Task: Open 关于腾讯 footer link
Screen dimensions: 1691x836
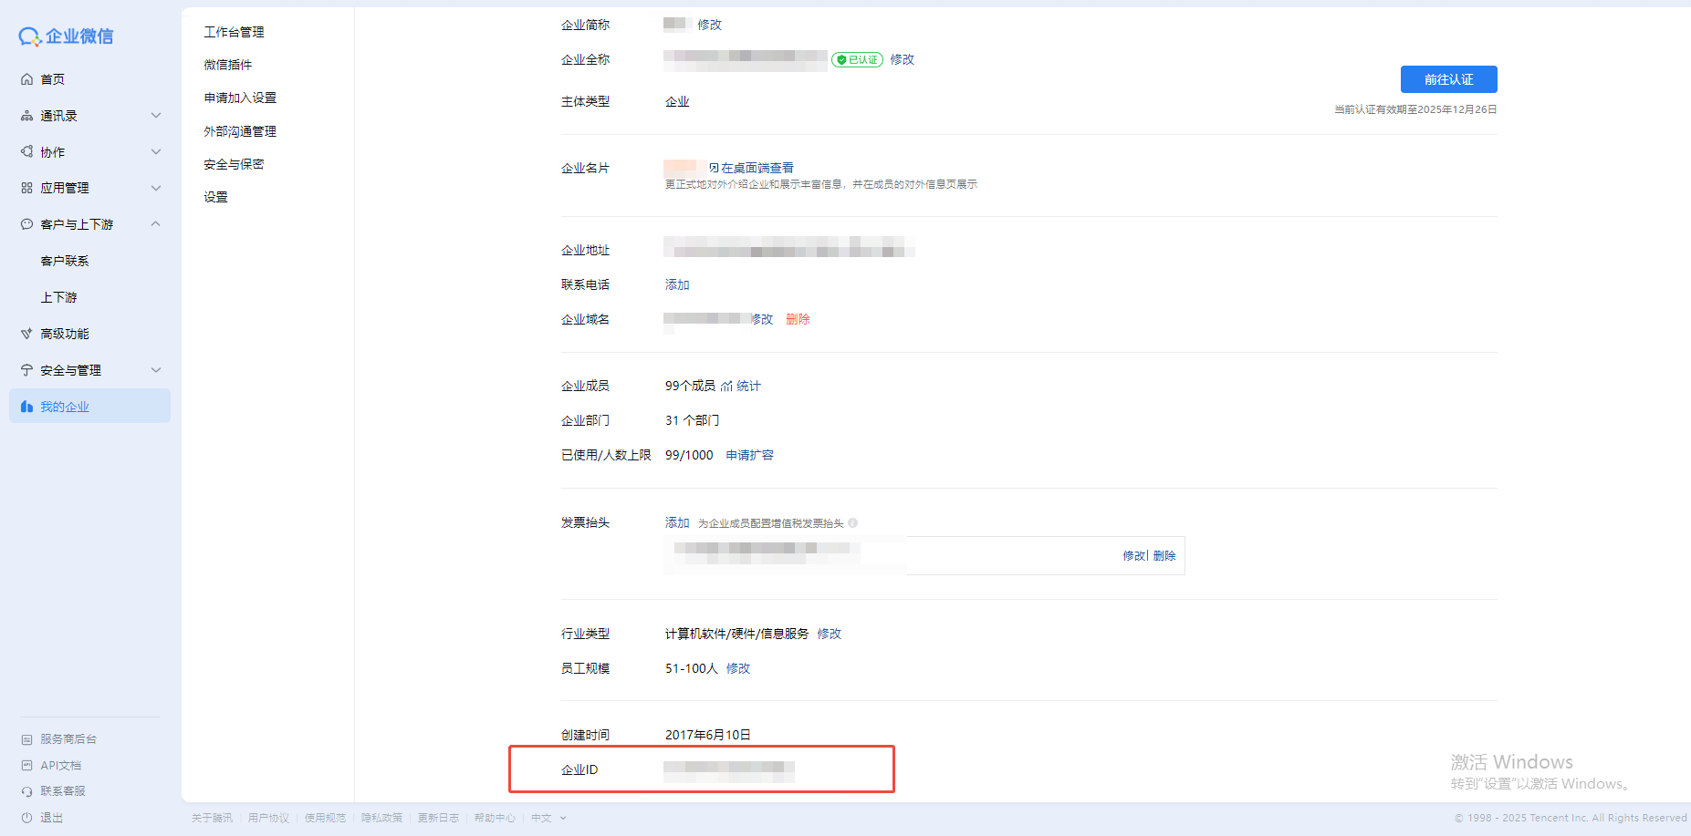Action: [x=212, y=818]
